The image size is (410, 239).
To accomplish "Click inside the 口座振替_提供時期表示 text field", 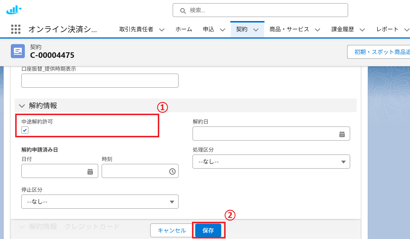I will point(100,81).
